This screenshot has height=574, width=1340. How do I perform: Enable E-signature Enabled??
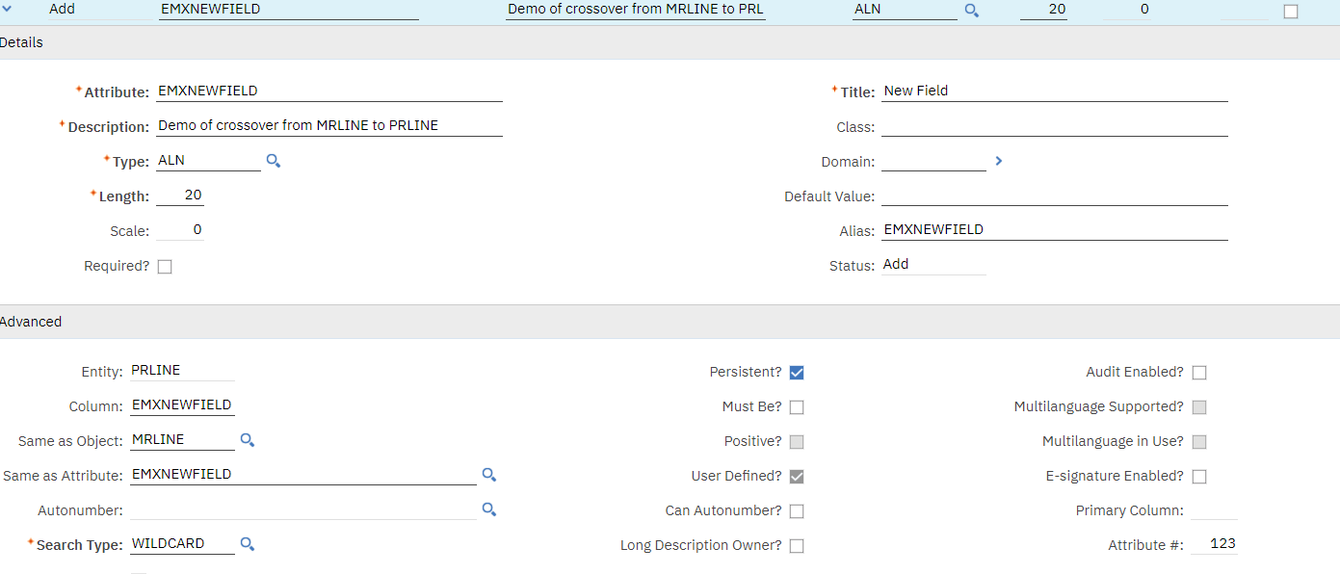(1199, 475)
